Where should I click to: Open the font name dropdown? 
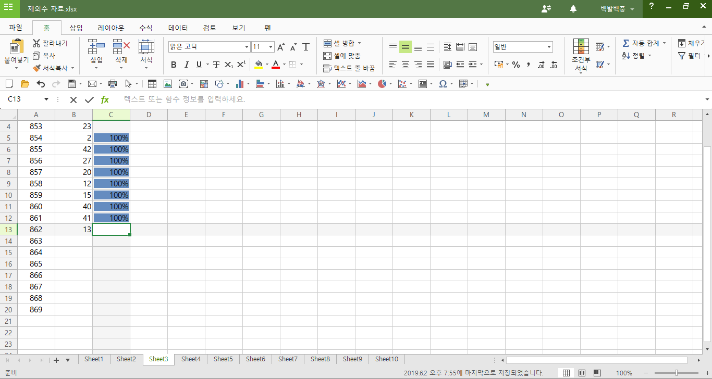(x=247, y=47)
